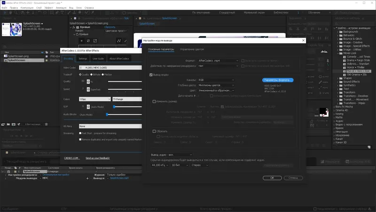This screenshot has width=376, height=212.
Task: Select the Zoom tool in the toolbar
Action: pos(16,13)
